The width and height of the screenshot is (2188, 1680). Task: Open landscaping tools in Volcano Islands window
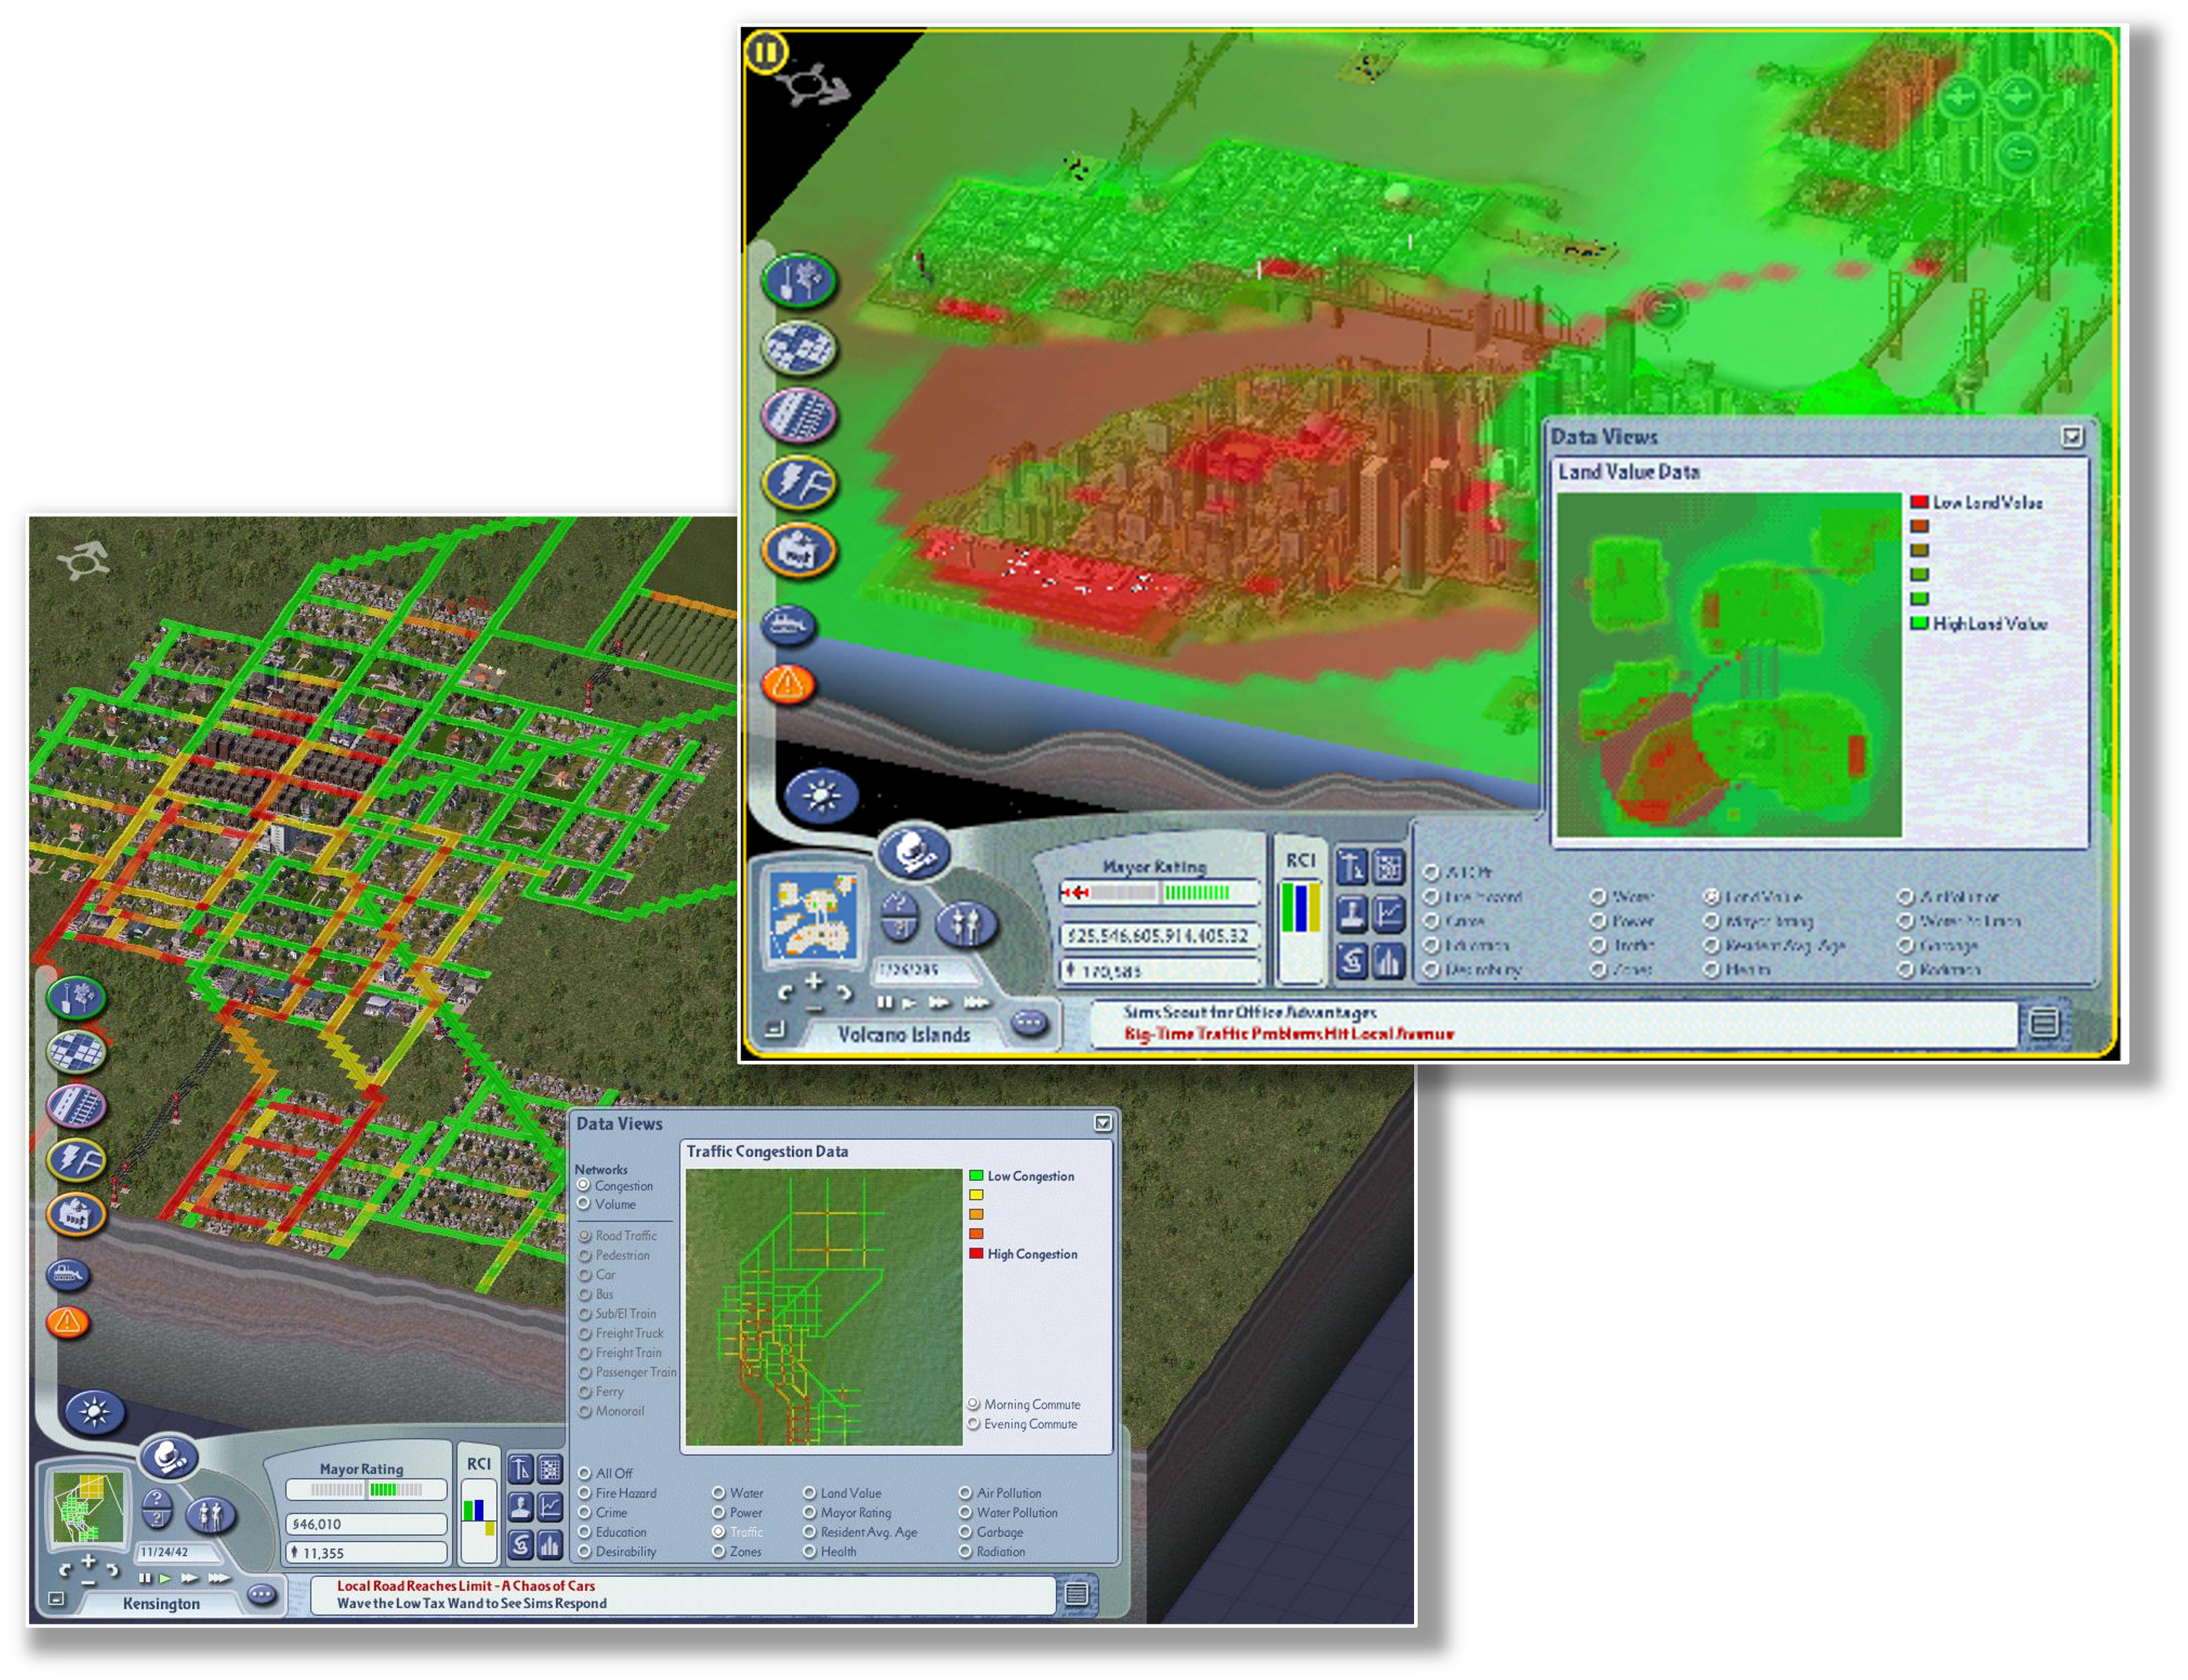tap(800, 279)
